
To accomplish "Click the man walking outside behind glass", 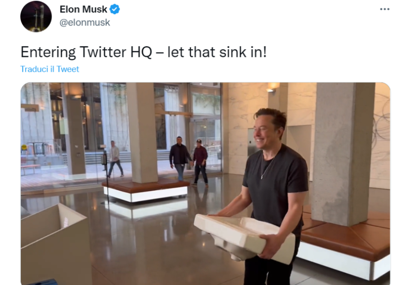I will coord(115,159).
